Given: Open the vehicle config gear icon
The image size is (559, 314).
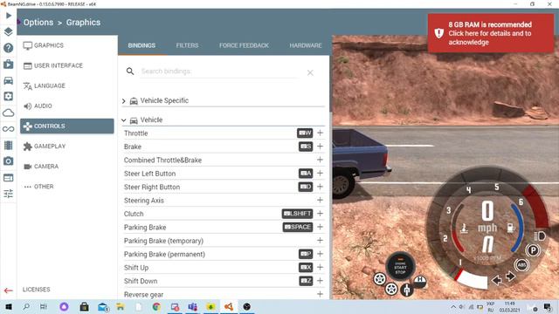Looking at the screenshot, I should coord(9,97).
